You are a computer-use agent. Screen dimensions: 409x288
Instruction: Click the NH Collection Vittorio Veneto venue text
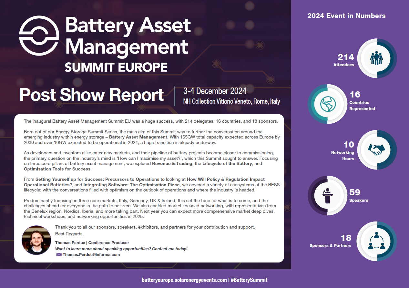coord(231,101)
